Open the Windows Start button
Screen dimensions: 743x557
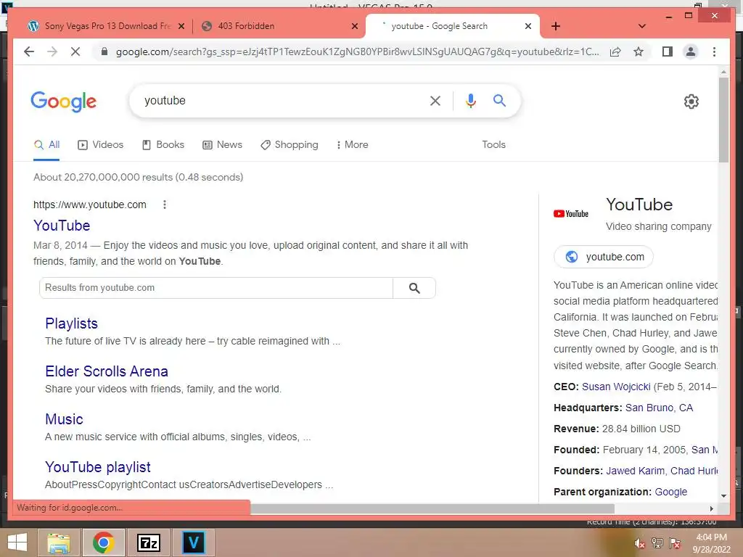(x=17, y=542)
